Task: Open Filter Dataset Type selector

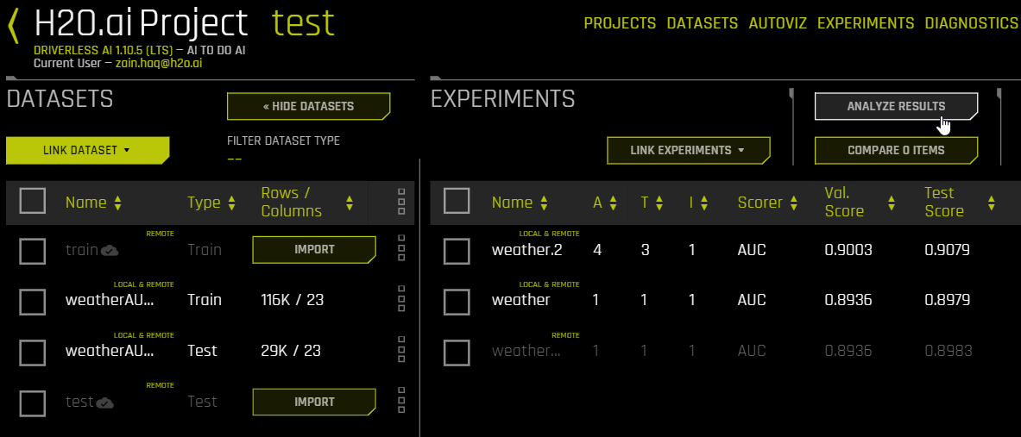Action: pos(235,159)
